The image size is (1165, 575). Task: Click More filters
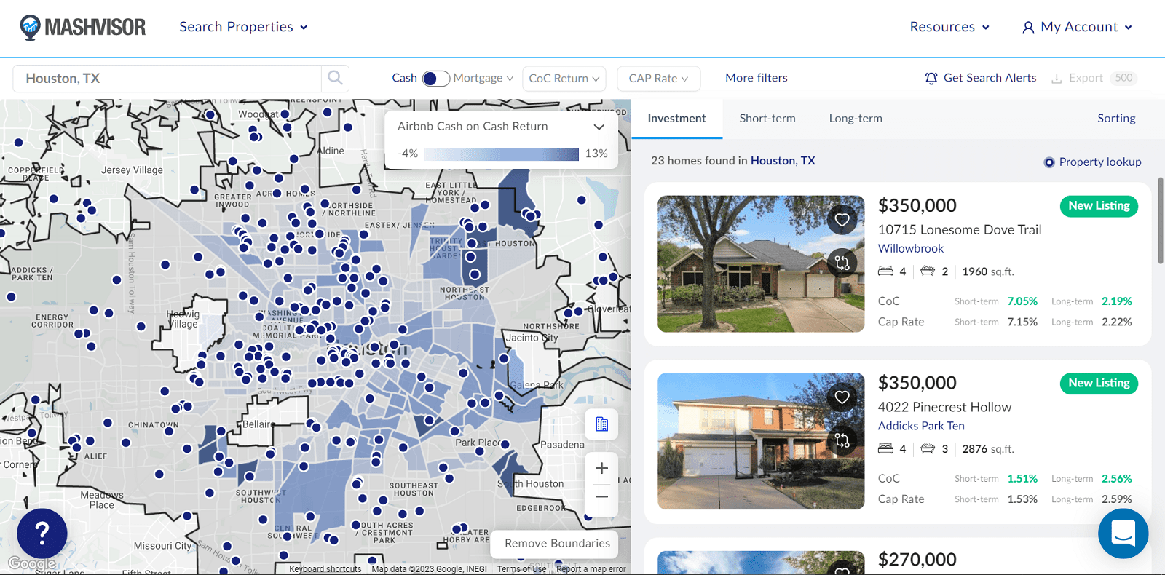757,78
